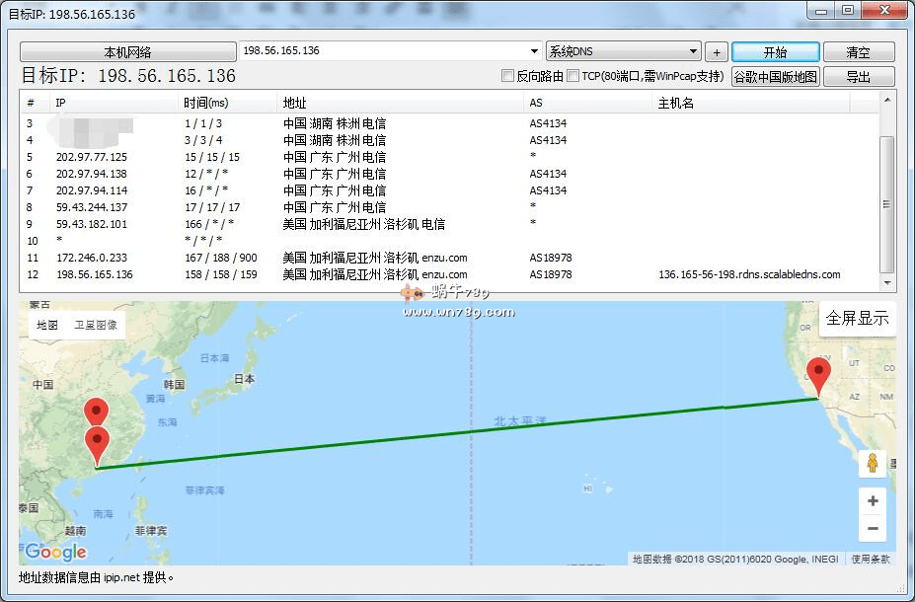915x602 pixels.
Task: Select the Street View pegman icon
Action: point(872,462)
